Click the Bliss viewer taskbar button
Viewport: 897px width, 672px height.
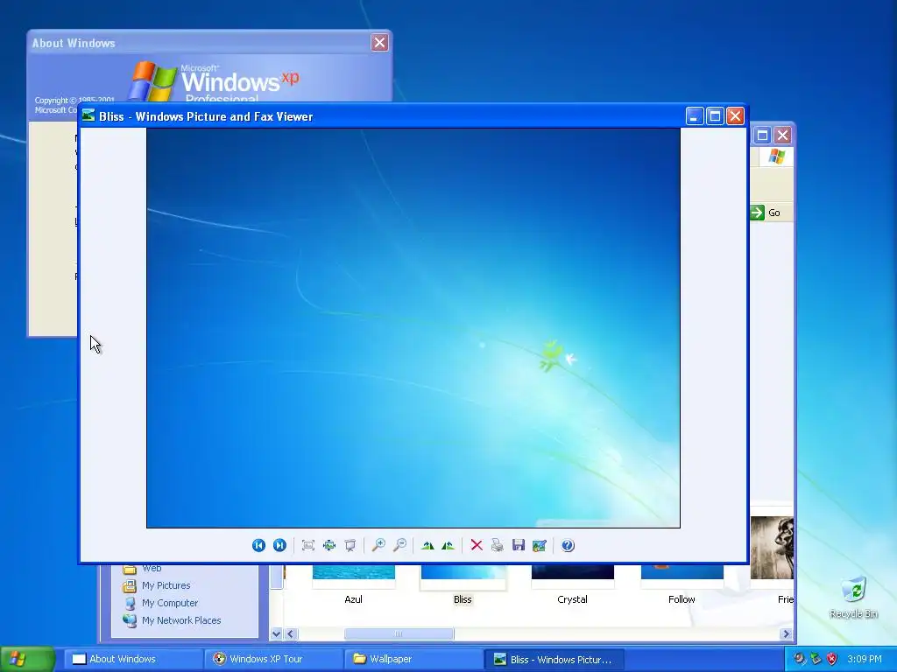(x=554, y=660)
